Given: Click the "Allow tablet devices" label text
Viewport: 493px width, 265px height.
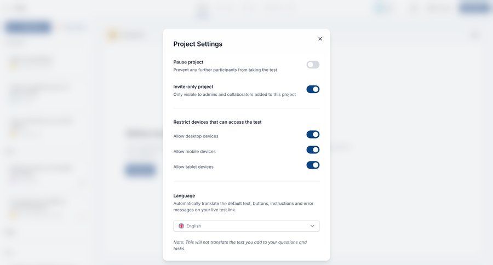Looking at the screenshot, I should (193, 167).
